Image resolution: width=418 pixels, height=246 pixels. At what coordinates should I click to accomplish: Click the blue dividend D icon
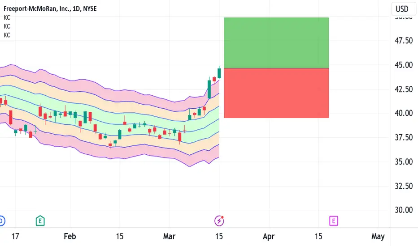pyautogui.click(x=1, y=221)
